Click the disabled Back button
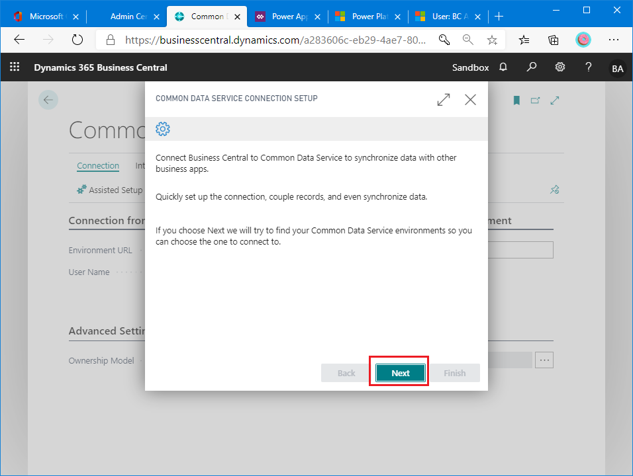 [346, 373]
